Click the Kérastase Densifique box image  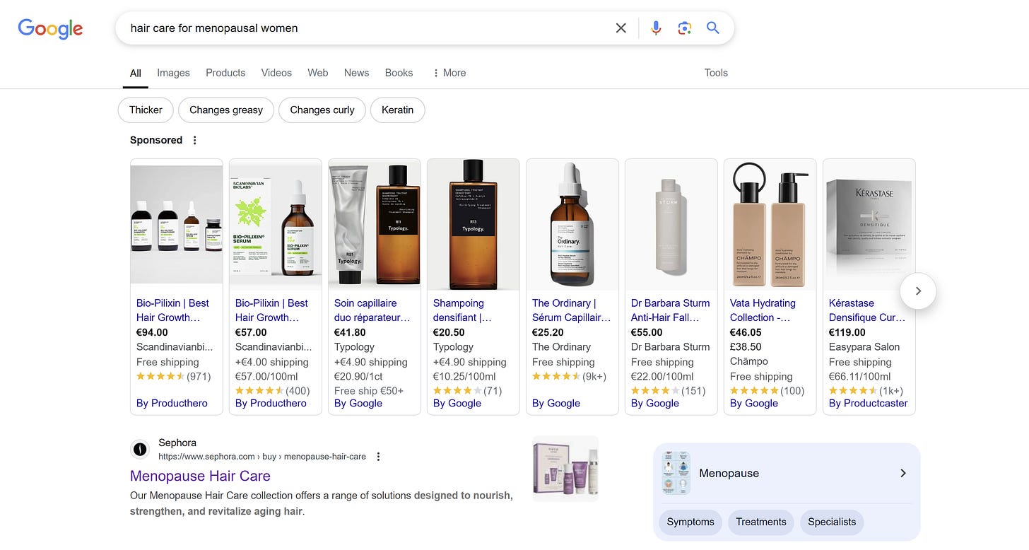click(869, 225)
